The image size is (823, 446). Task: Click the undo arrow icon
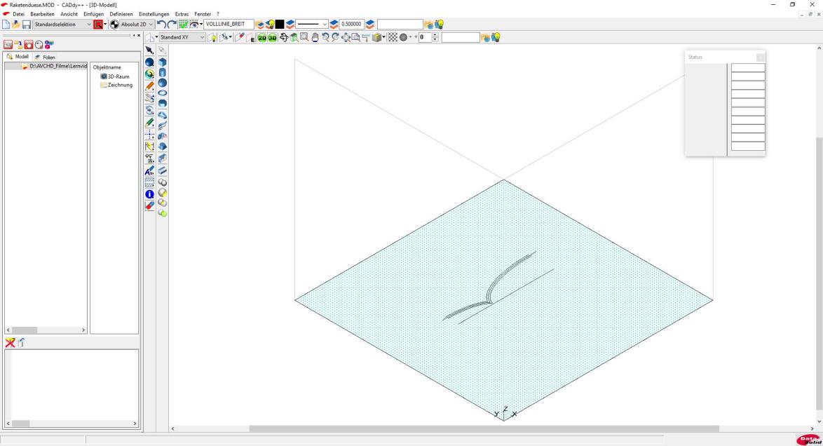tap(160, 25)
